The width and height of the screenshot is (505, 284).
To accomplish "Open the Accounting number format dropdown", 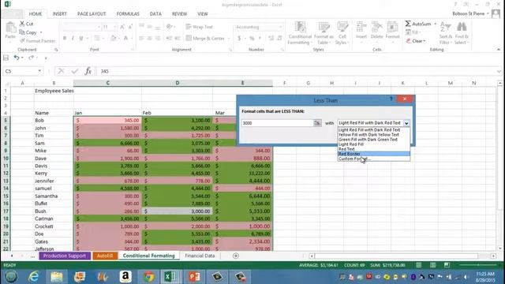I will (x=281, y=27).
